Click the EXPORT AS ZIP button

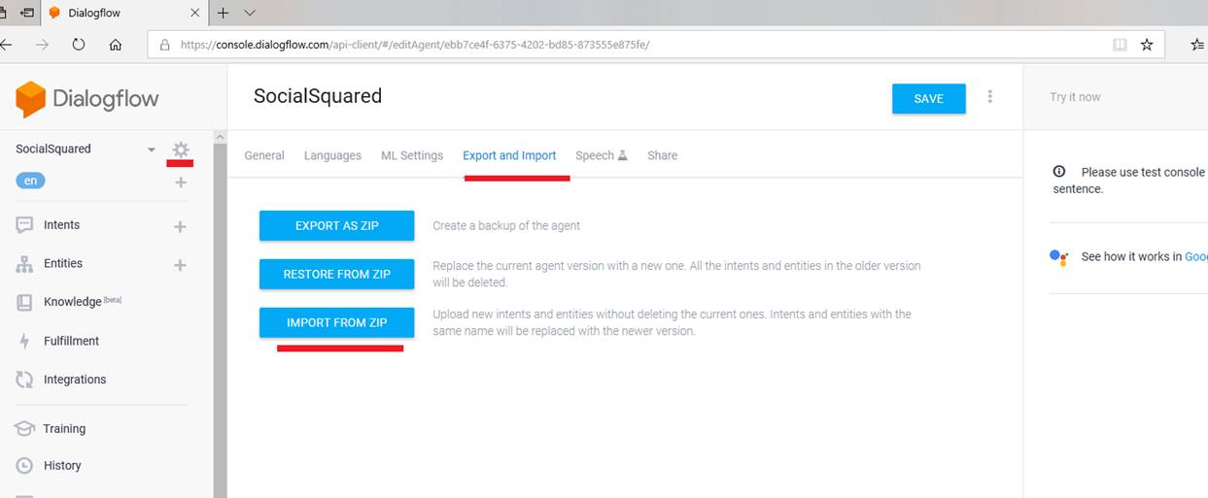click(x=336, y=225)
